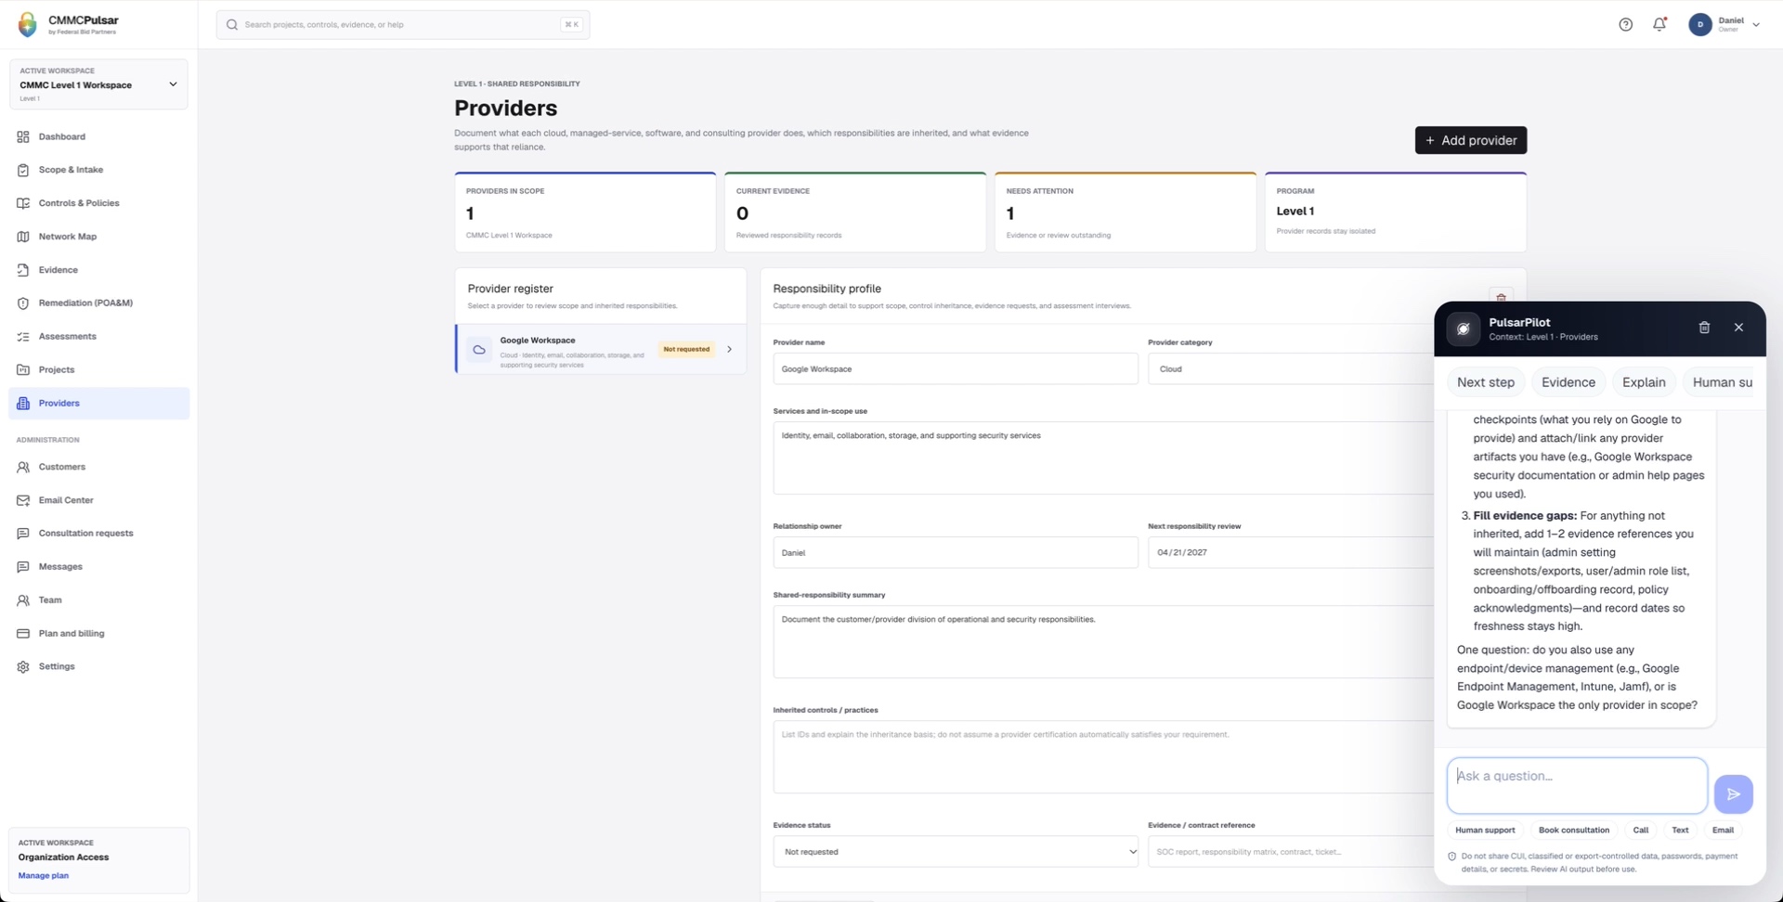Screen dimensions: 1783x902
Task: Click the Needs Attention summary card
Action: click(x=1125, y=213)
